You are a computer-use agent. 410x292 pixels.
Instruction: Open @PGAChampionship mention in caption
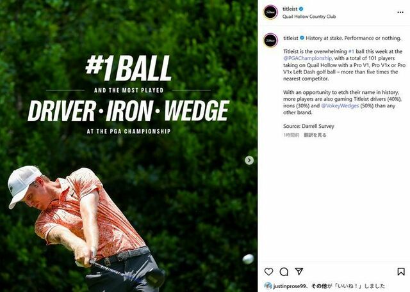[307, 58]
